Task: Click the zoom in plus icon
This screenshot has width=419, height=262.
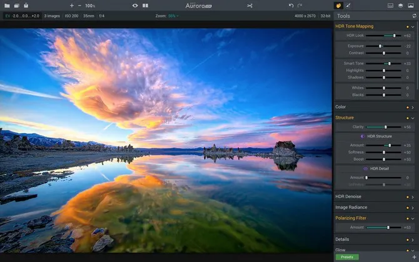Action: [71, 6]
